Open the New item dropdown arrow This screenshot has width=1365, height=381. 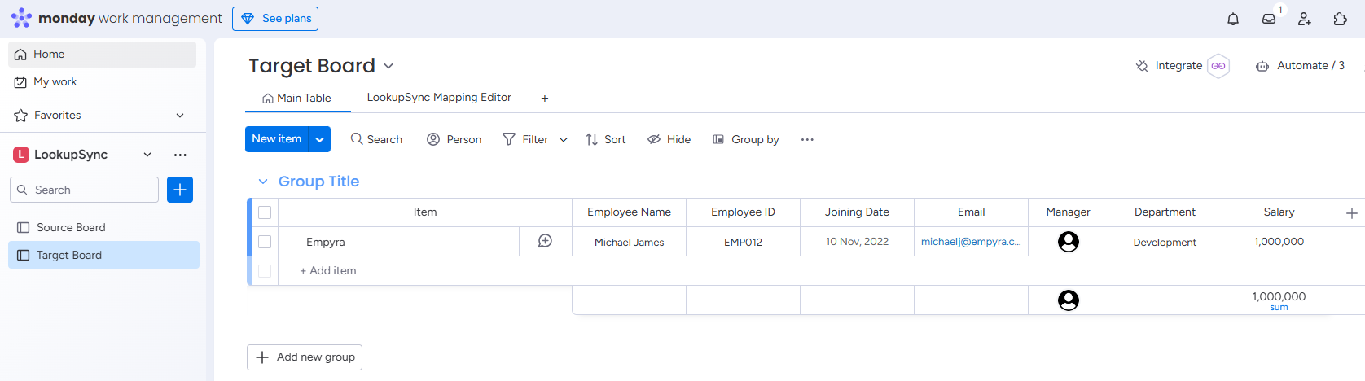click(x=320, y=139)
